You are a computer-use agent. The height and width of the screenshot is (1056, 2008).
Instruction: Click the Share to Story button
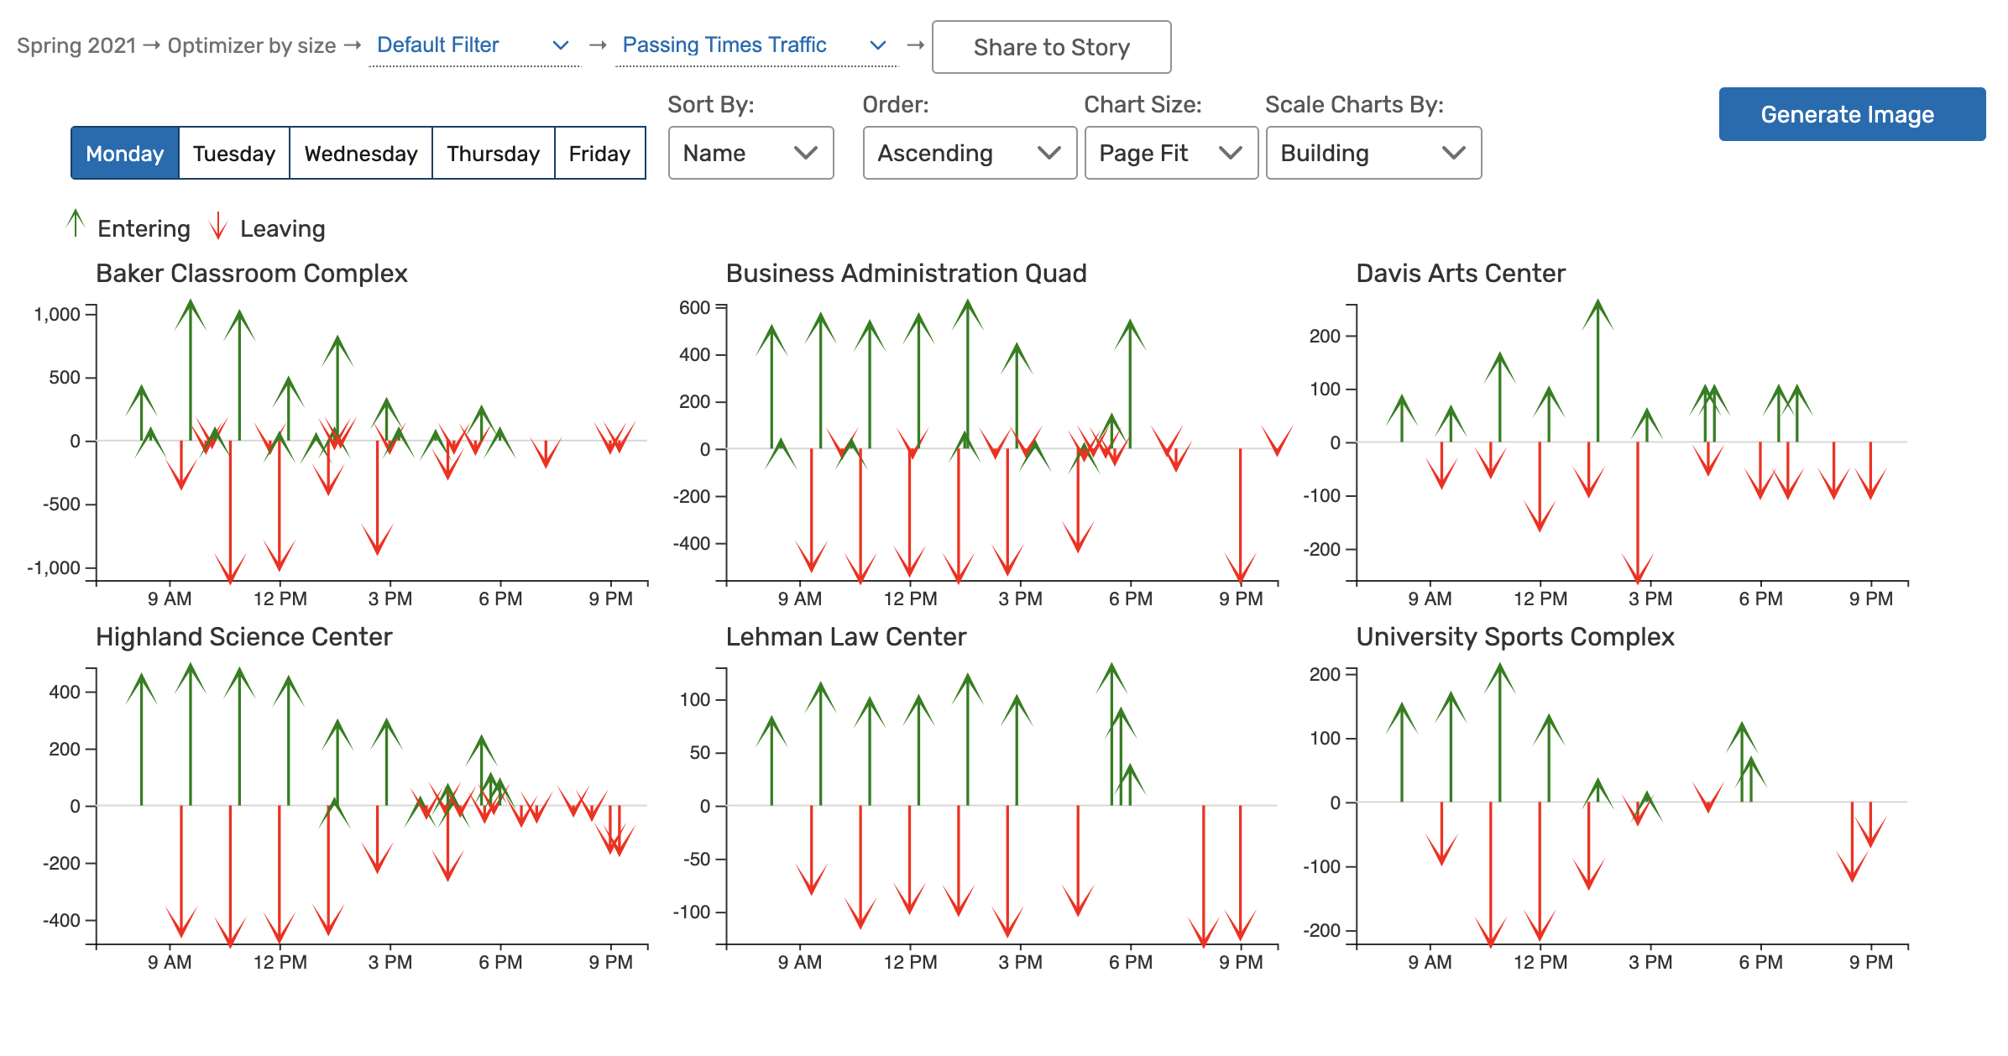(1051, 48)
